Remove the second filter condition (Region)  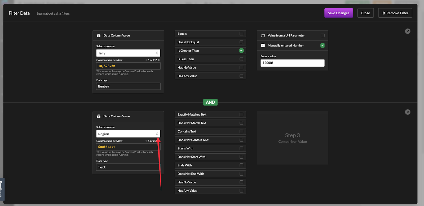[x=408, y=112]
